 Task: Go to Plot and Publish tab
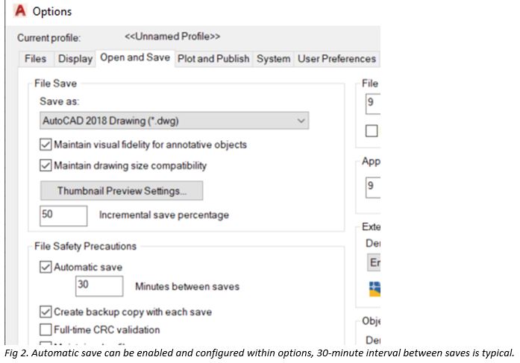(x=213, y=59)
